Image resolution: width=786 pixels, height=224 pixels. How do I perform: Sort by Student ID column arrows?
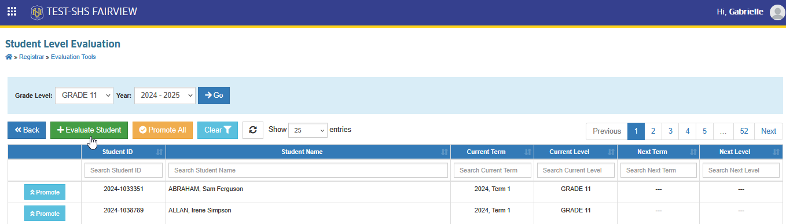(159, 152)
